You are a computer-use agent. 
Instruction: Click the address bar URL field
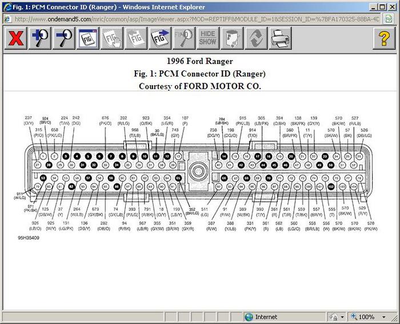tap(197, 19)
